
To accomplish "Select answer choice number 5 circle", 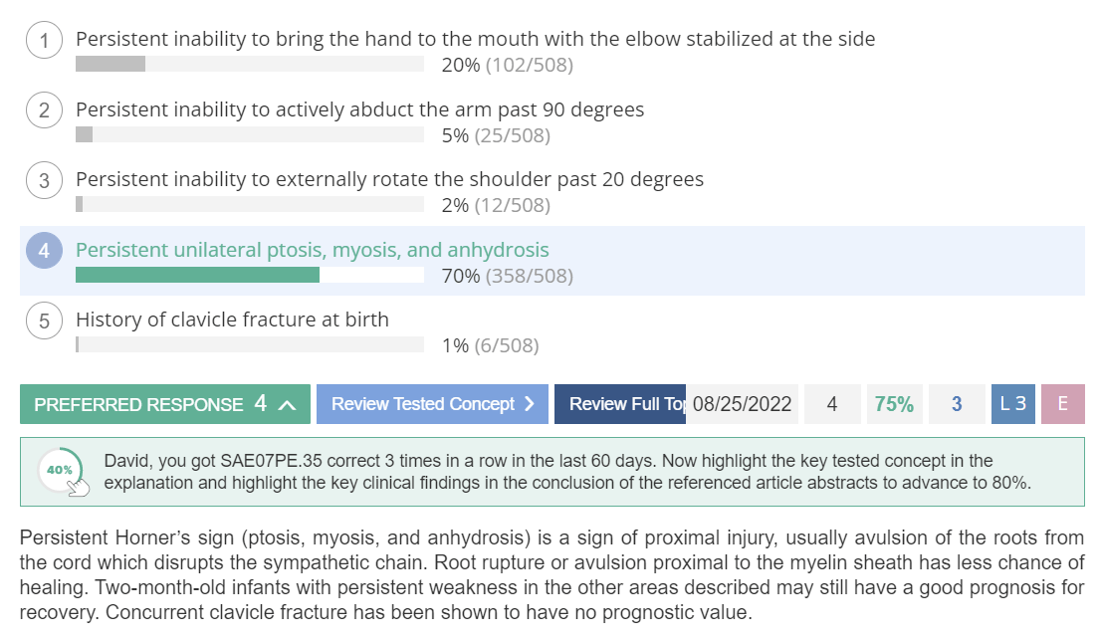I will 44,321.
